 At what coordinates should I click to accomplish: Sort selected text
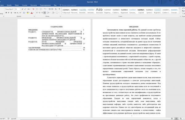[56, 9]
